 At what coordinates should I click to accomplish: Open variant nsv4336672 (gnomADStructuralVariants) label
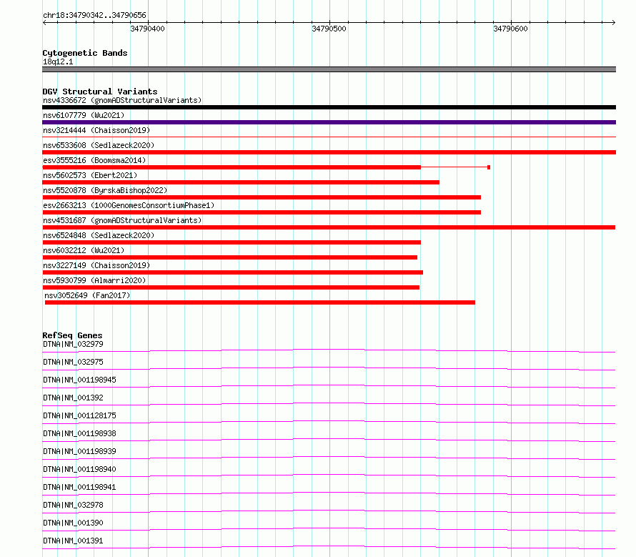pyautogui.click(x=122, y=100)
